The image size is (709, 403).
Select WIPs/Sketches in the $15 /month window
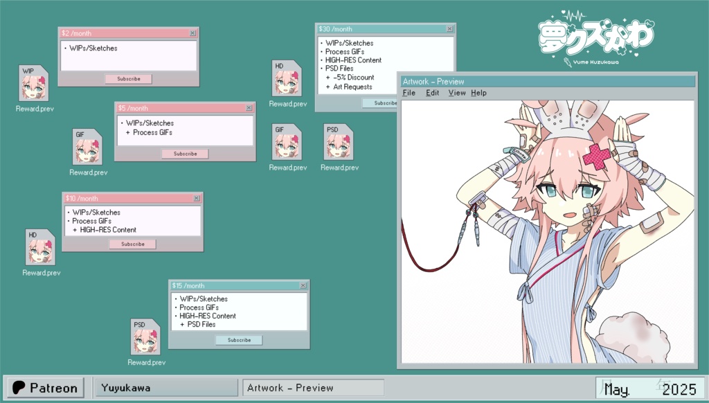(x=204, y=298)
